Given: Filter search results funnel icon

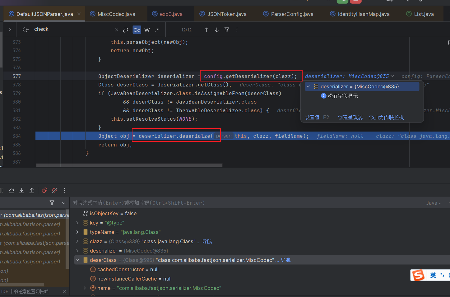Looking at the screenshot, I should point(227,30).
